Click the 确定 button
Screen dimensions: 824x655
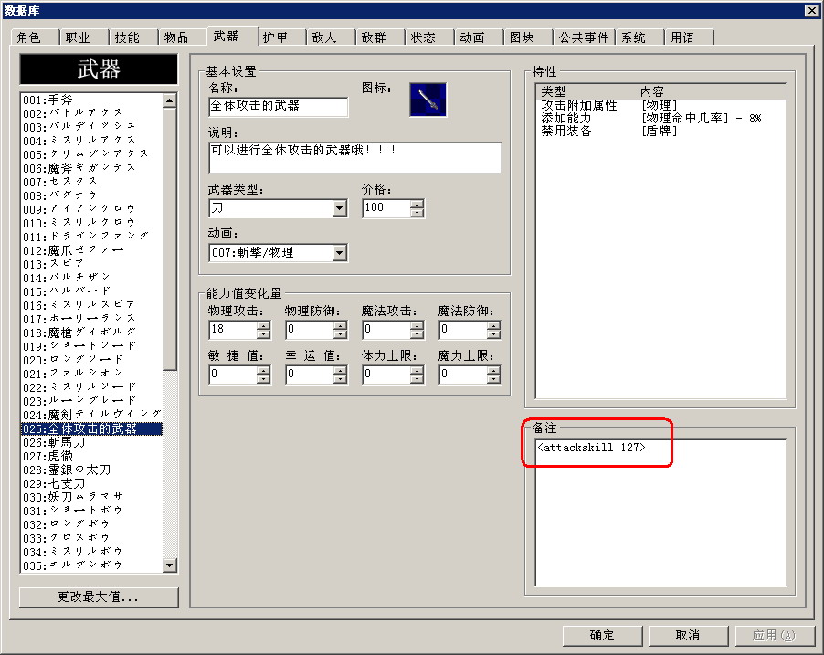(x=602, y=636)
